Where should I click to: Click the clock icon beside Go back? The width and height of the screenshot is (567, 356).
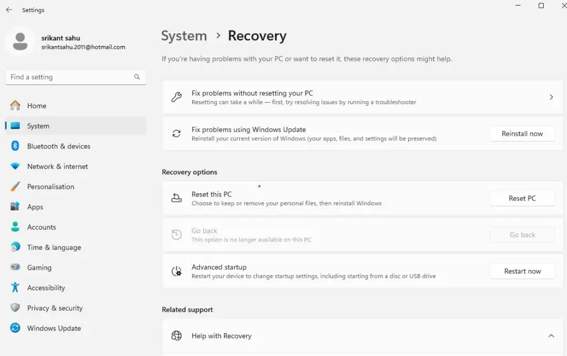[177, 234]
